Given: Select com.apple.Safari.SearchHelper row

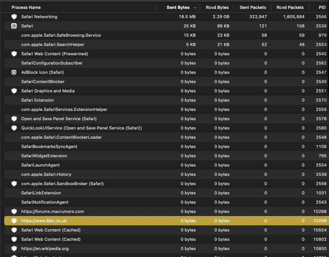Looking at the screenshot, I should pyautogui.click(x=166, y=44).
